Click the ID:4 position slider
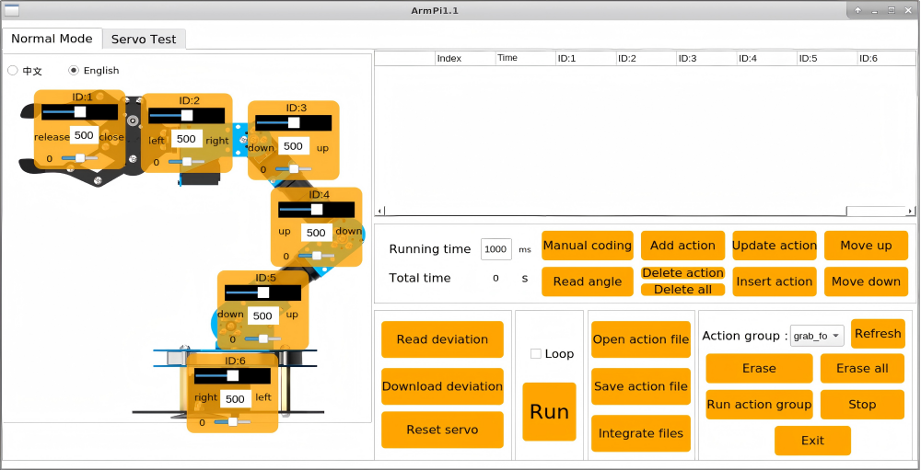The height and width of the screenshot is (470, 921). [316, 210]
